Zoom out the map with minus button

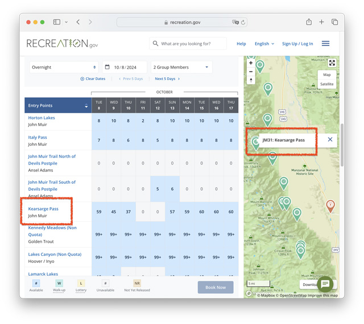click(251, 71)
